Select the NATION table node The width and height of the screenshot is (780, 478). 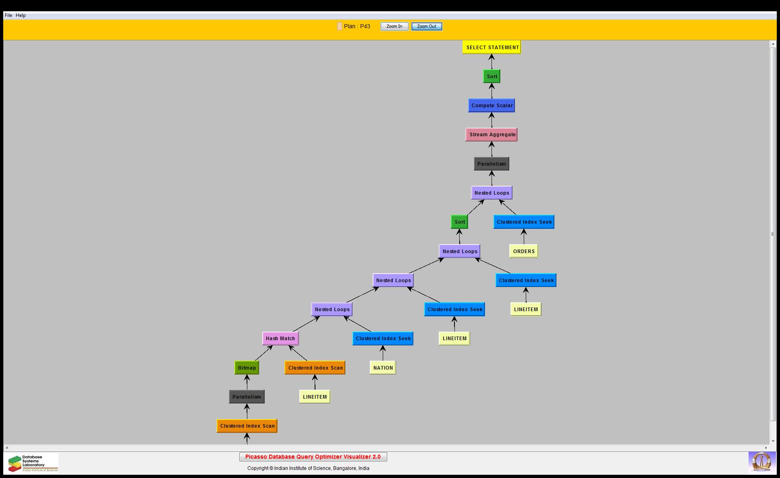click(383, 368)
